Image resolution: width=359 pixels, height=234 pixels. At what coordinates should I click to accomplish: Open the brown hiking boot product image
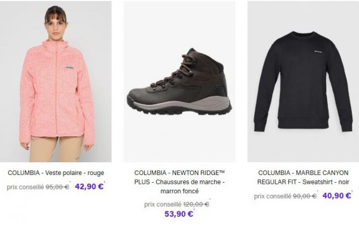coord(179,82)
